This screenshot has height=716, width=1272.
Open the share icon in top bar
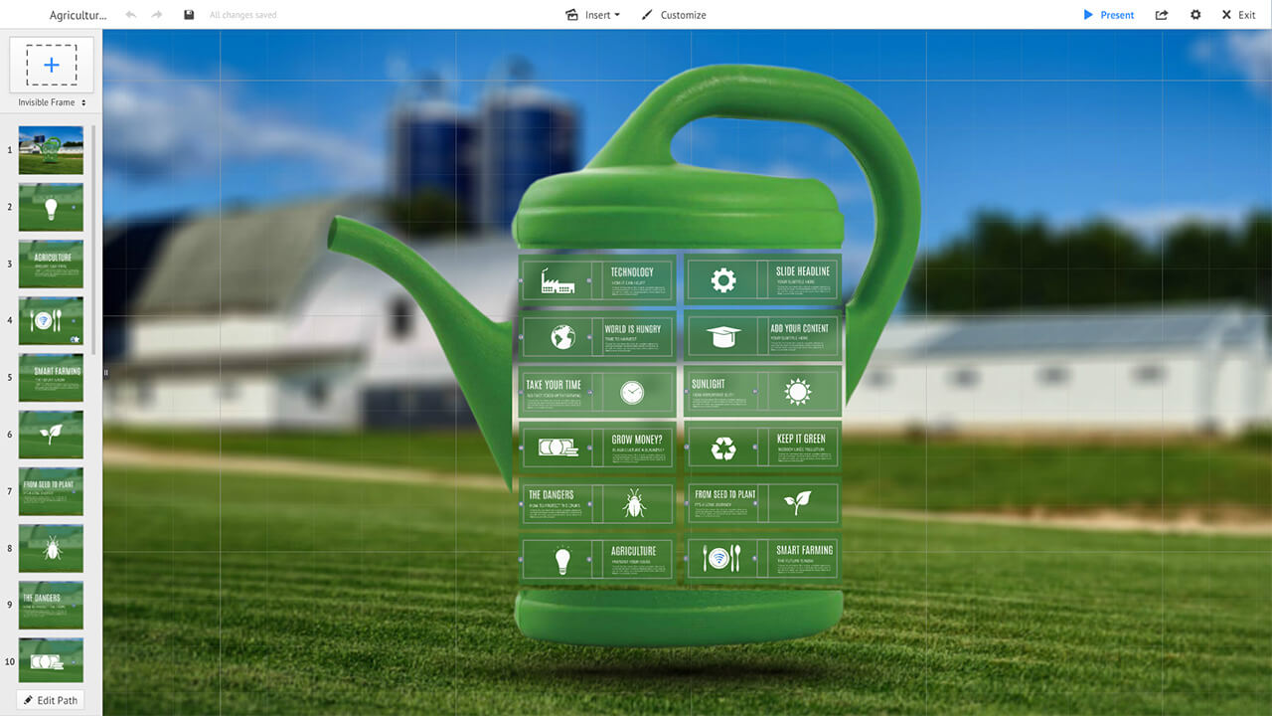click(x=1162, y=15)
